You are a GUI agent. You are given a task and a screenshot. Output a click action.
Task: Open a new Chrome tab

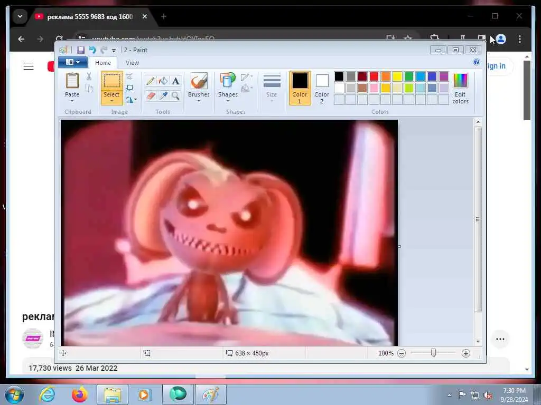(164, 16)
